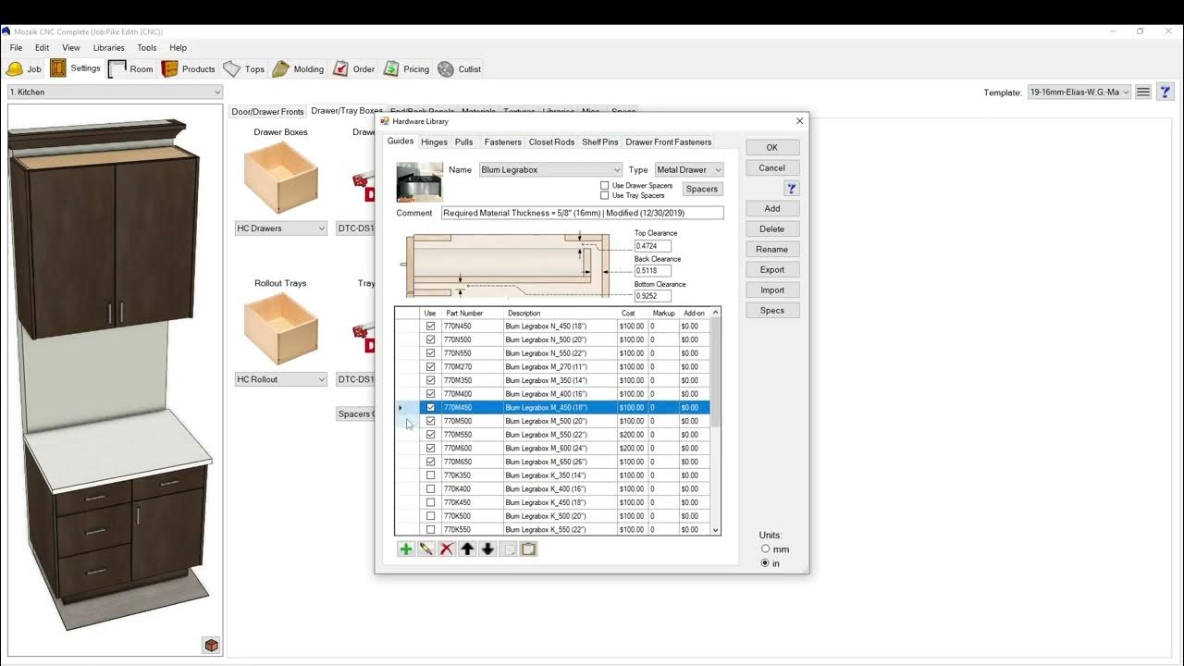Click the paste clipboard icon
Image resolution: width=1184 pixels, height=666 pixels.
[x=528, y=549]
